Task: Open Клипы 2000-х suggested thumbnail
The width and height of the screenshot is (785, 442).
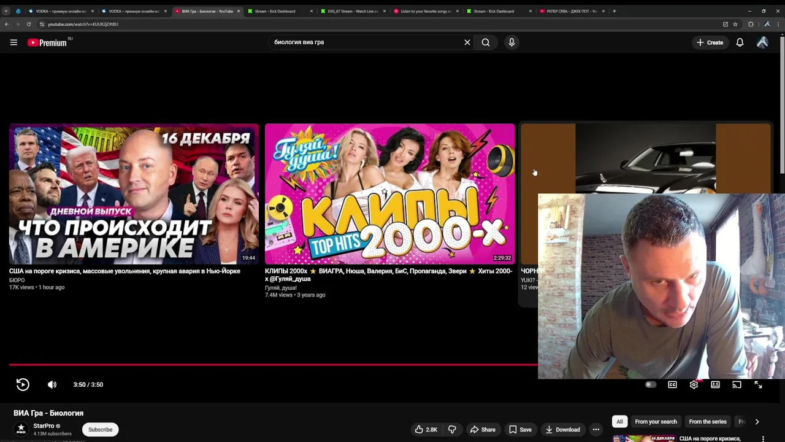Action: 389,194
